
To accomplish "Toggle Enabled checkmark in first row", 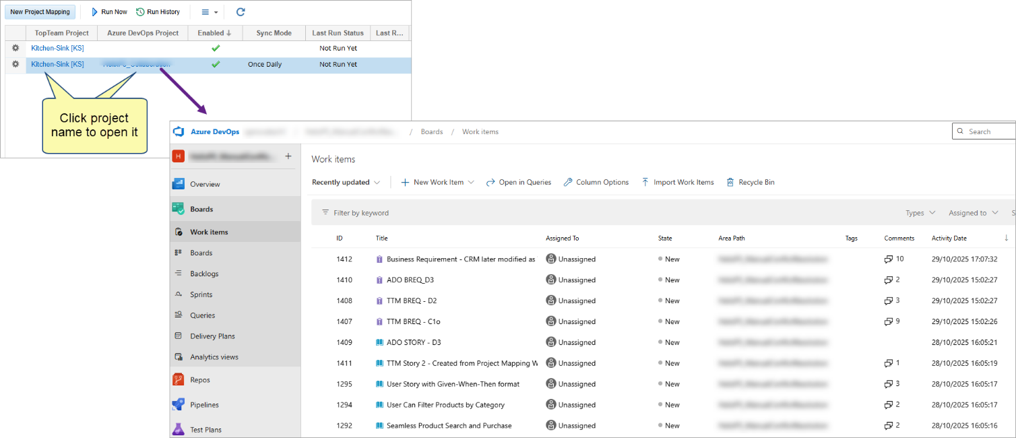I will pyautogui.click(x=216, y=48).
